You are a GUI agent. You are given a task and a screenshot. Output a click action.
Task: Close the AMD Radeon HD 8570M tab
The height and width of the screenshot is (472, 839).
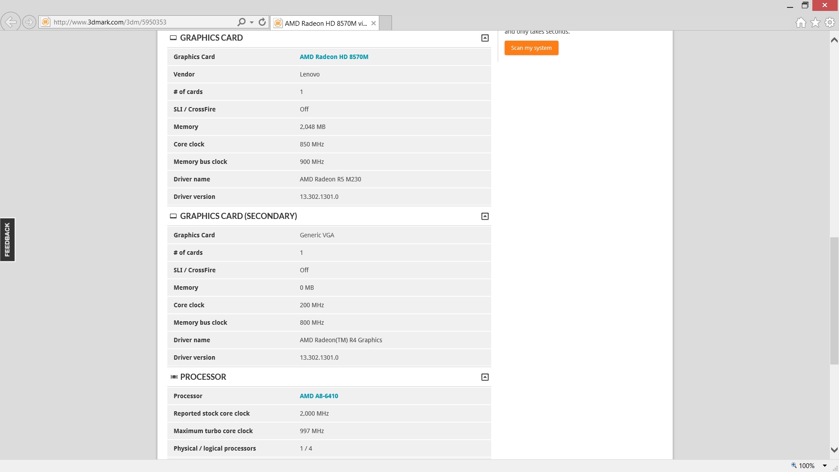pos(374,23)
